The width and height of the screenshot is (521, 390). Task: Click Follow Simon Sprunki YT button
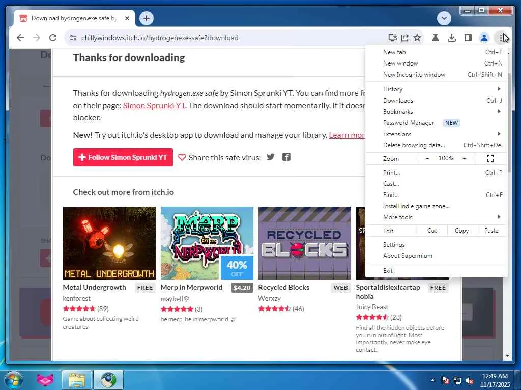coord(123,157)
